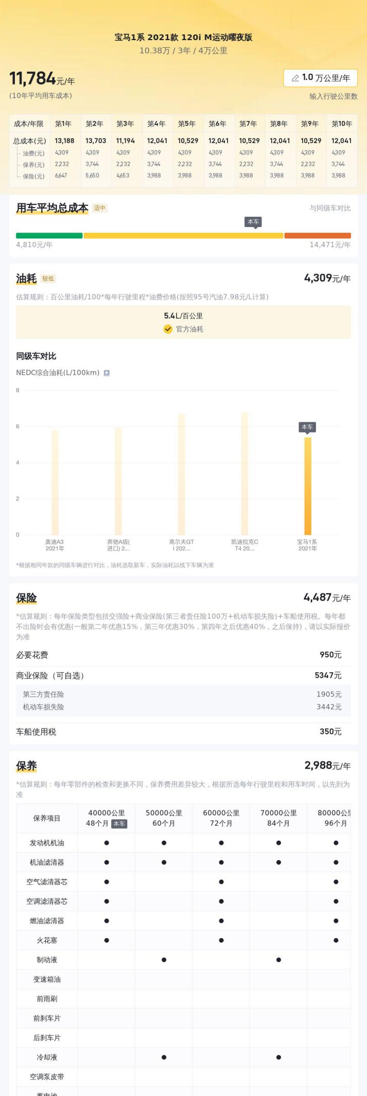Click the 适中 badge next to 用车平均总成本
Image resolution: width=367 pixels, height=1096 pixels.
(x=100, y=208)
